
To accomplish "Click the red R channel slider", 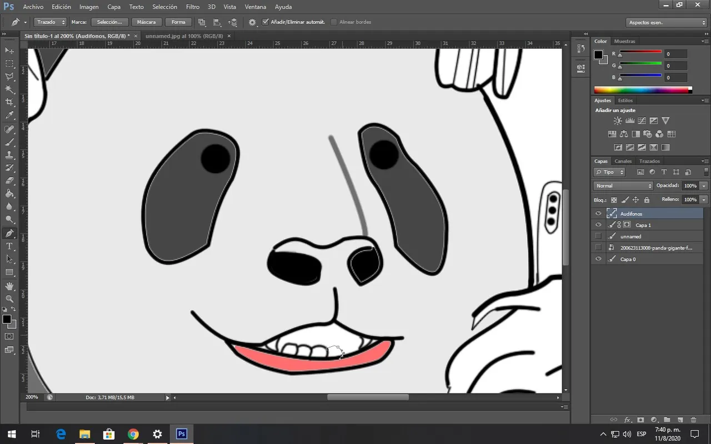I will coord(640,53).
